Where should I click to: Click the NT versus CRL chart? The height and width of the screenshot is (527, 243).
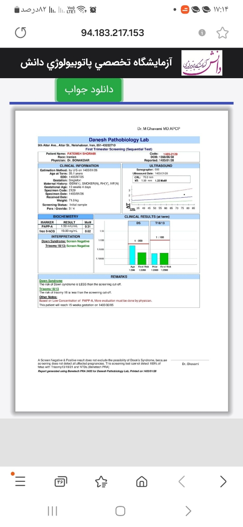[161, 198]
